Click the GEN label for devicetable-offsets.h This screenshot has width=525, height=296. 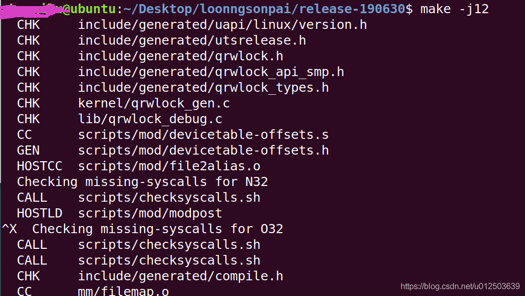click(28, 151)
